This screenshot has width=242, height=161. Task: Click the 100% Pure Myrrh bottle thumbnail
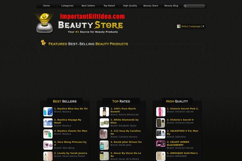[x=104, y=112]
